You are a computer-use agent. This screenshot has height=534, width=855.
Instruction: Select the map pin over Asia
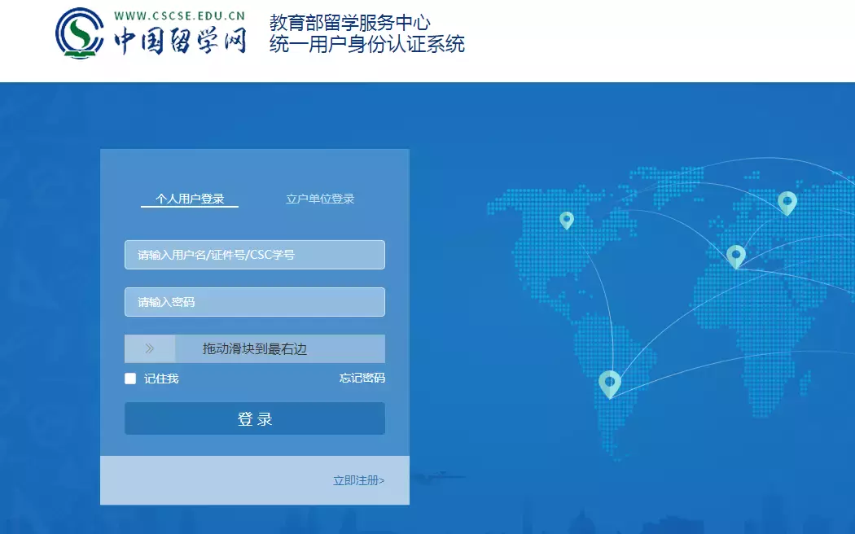[x=737, y=255]
